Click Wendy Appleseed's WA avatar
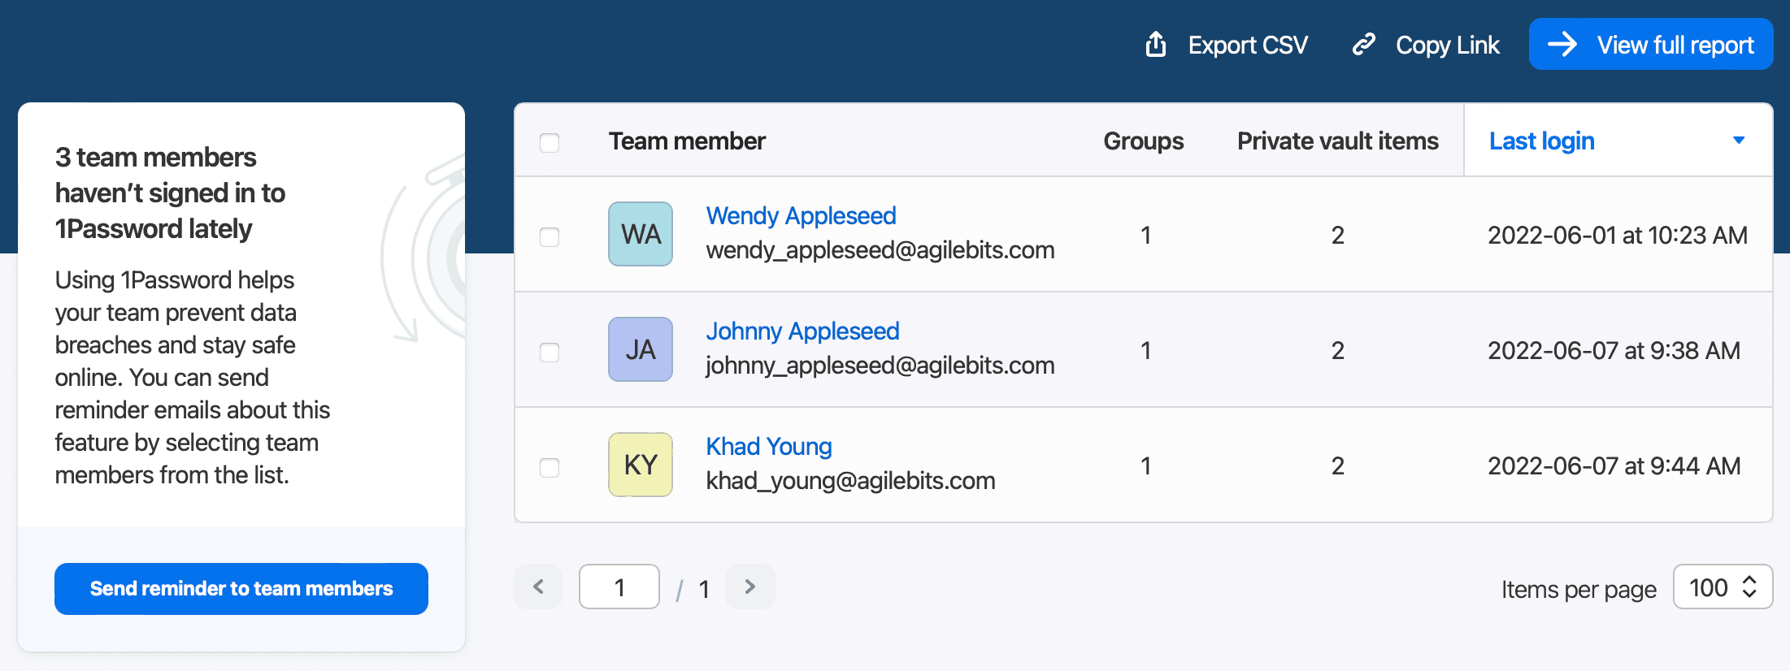 point(641,234)
